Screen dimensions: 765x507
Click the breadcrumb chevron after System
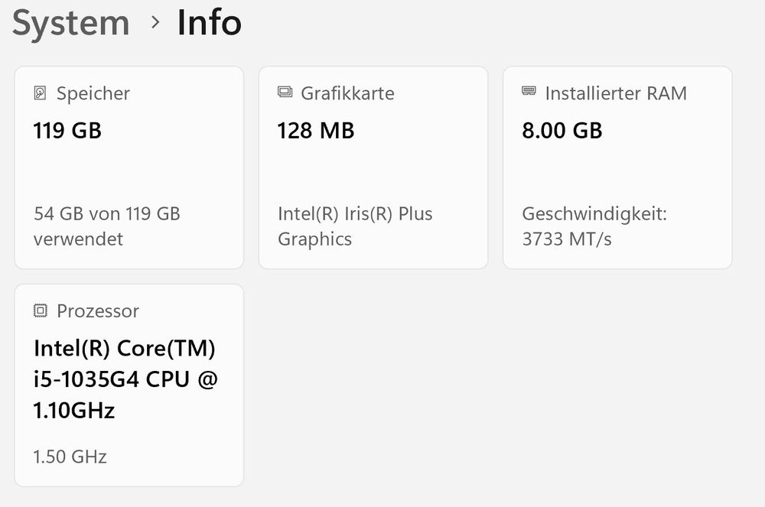pyautogui.click(x=155, y=22)
